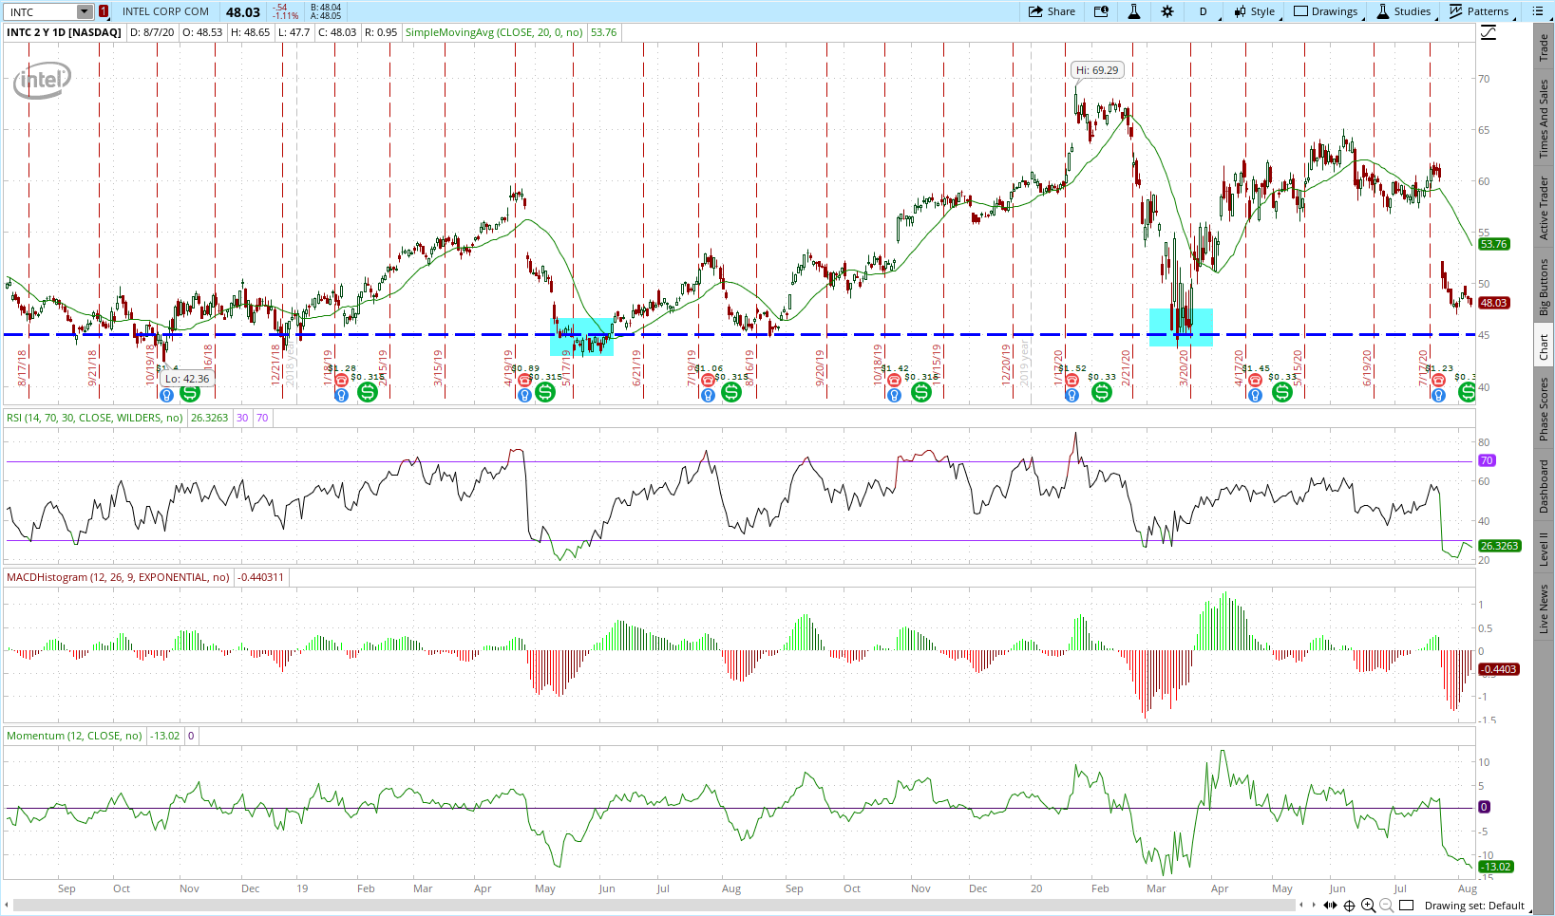Click the rightmost toolbar list icon
This screenshot has width=1555, height=916.
pos(1538,11)
